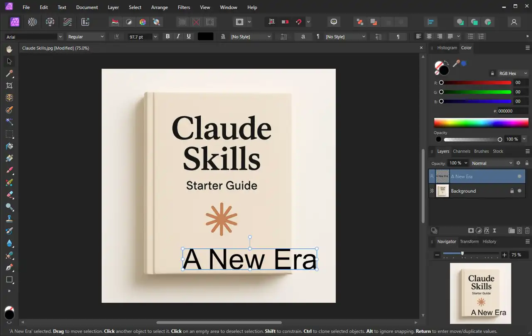Switch to the Histogram tab
The width and height of the screenshot is (532, 336).
[x=447, y=48]
